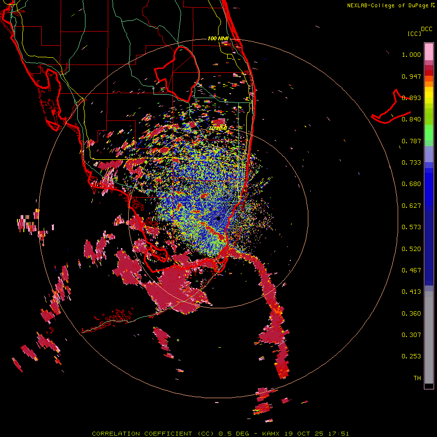Click the black radar site dot
The height and width of the screenshot is (437, 437).
pyautogui.click(x=218, y=218)
